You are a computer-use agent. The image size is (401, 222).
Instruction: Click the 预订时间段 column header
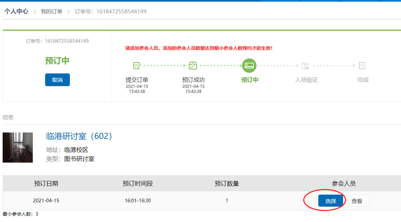coord(138,183)
